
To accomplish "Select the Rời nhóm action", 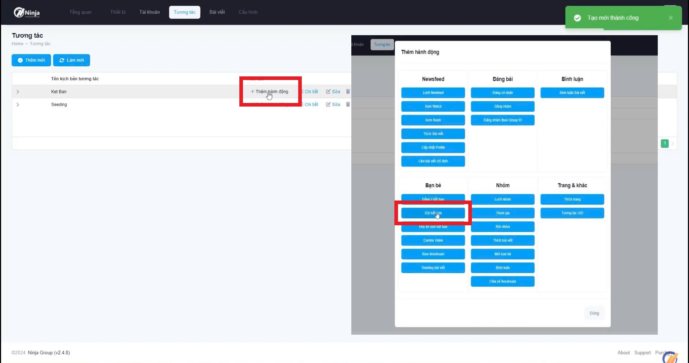I will click(x=502, y=227).
